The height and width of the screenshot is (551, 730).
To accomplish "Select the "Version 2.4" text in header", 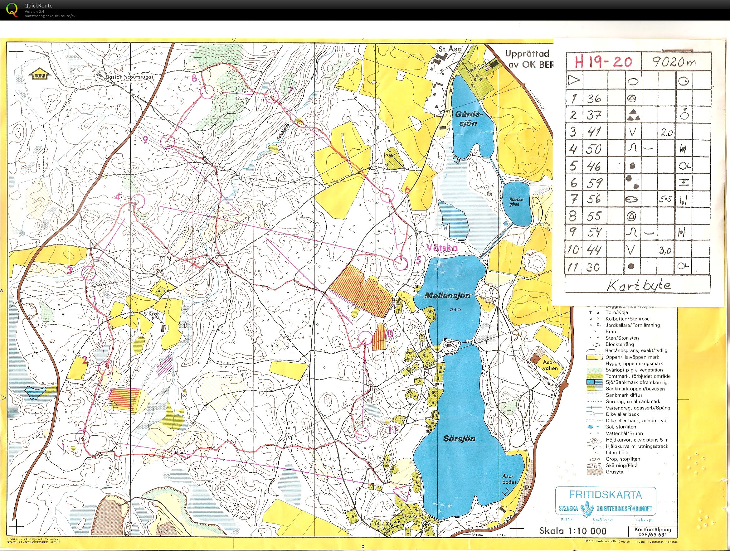I will (x=34, y=12).
